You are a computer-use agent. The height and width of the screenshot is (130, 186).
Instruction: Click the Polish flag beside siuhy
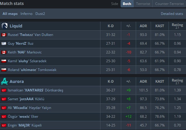coord(4,61)
